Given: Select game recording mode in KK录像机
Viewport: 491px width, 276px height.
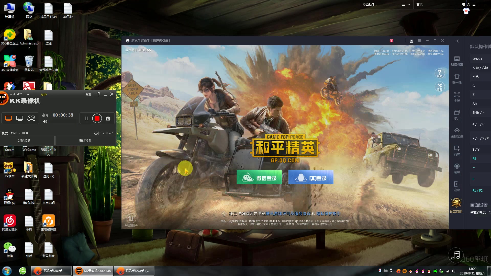Looking at the screenshot, I should pos(31,118).
